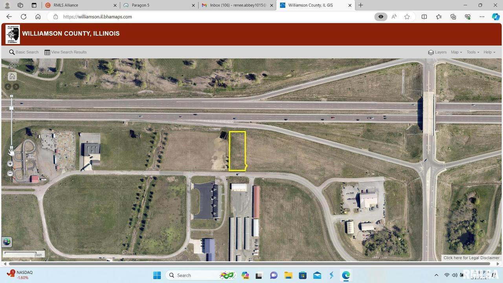Toggle the basemap globe in bottom corner

[7, 241]
